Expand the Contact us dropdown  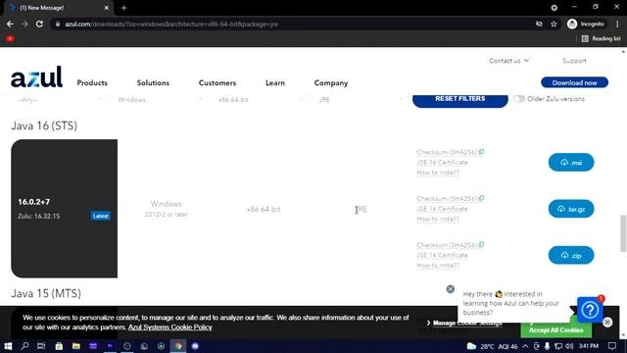(508, 61)
